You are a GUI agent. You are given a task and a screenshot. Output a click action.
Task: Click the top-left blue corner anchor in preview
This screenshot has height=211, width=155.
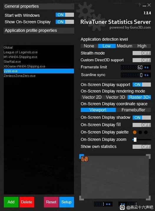pyautogui.click(x=82, y=156)
